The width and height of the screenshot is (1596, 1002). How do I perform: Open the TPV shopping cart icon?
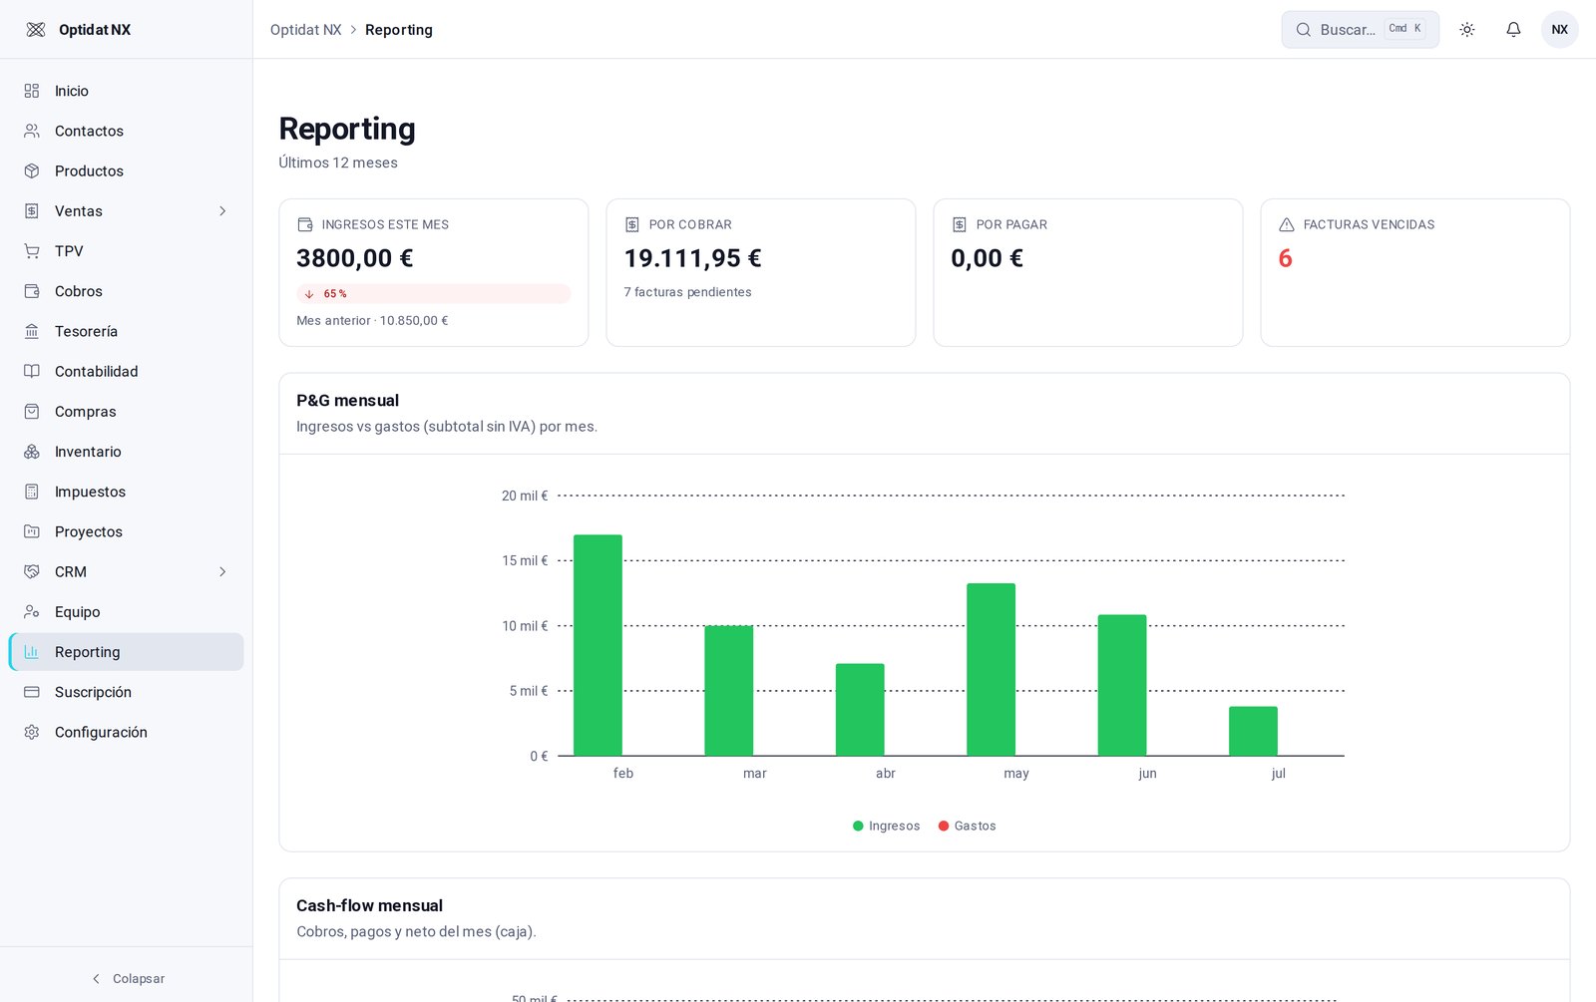[32, 251]
